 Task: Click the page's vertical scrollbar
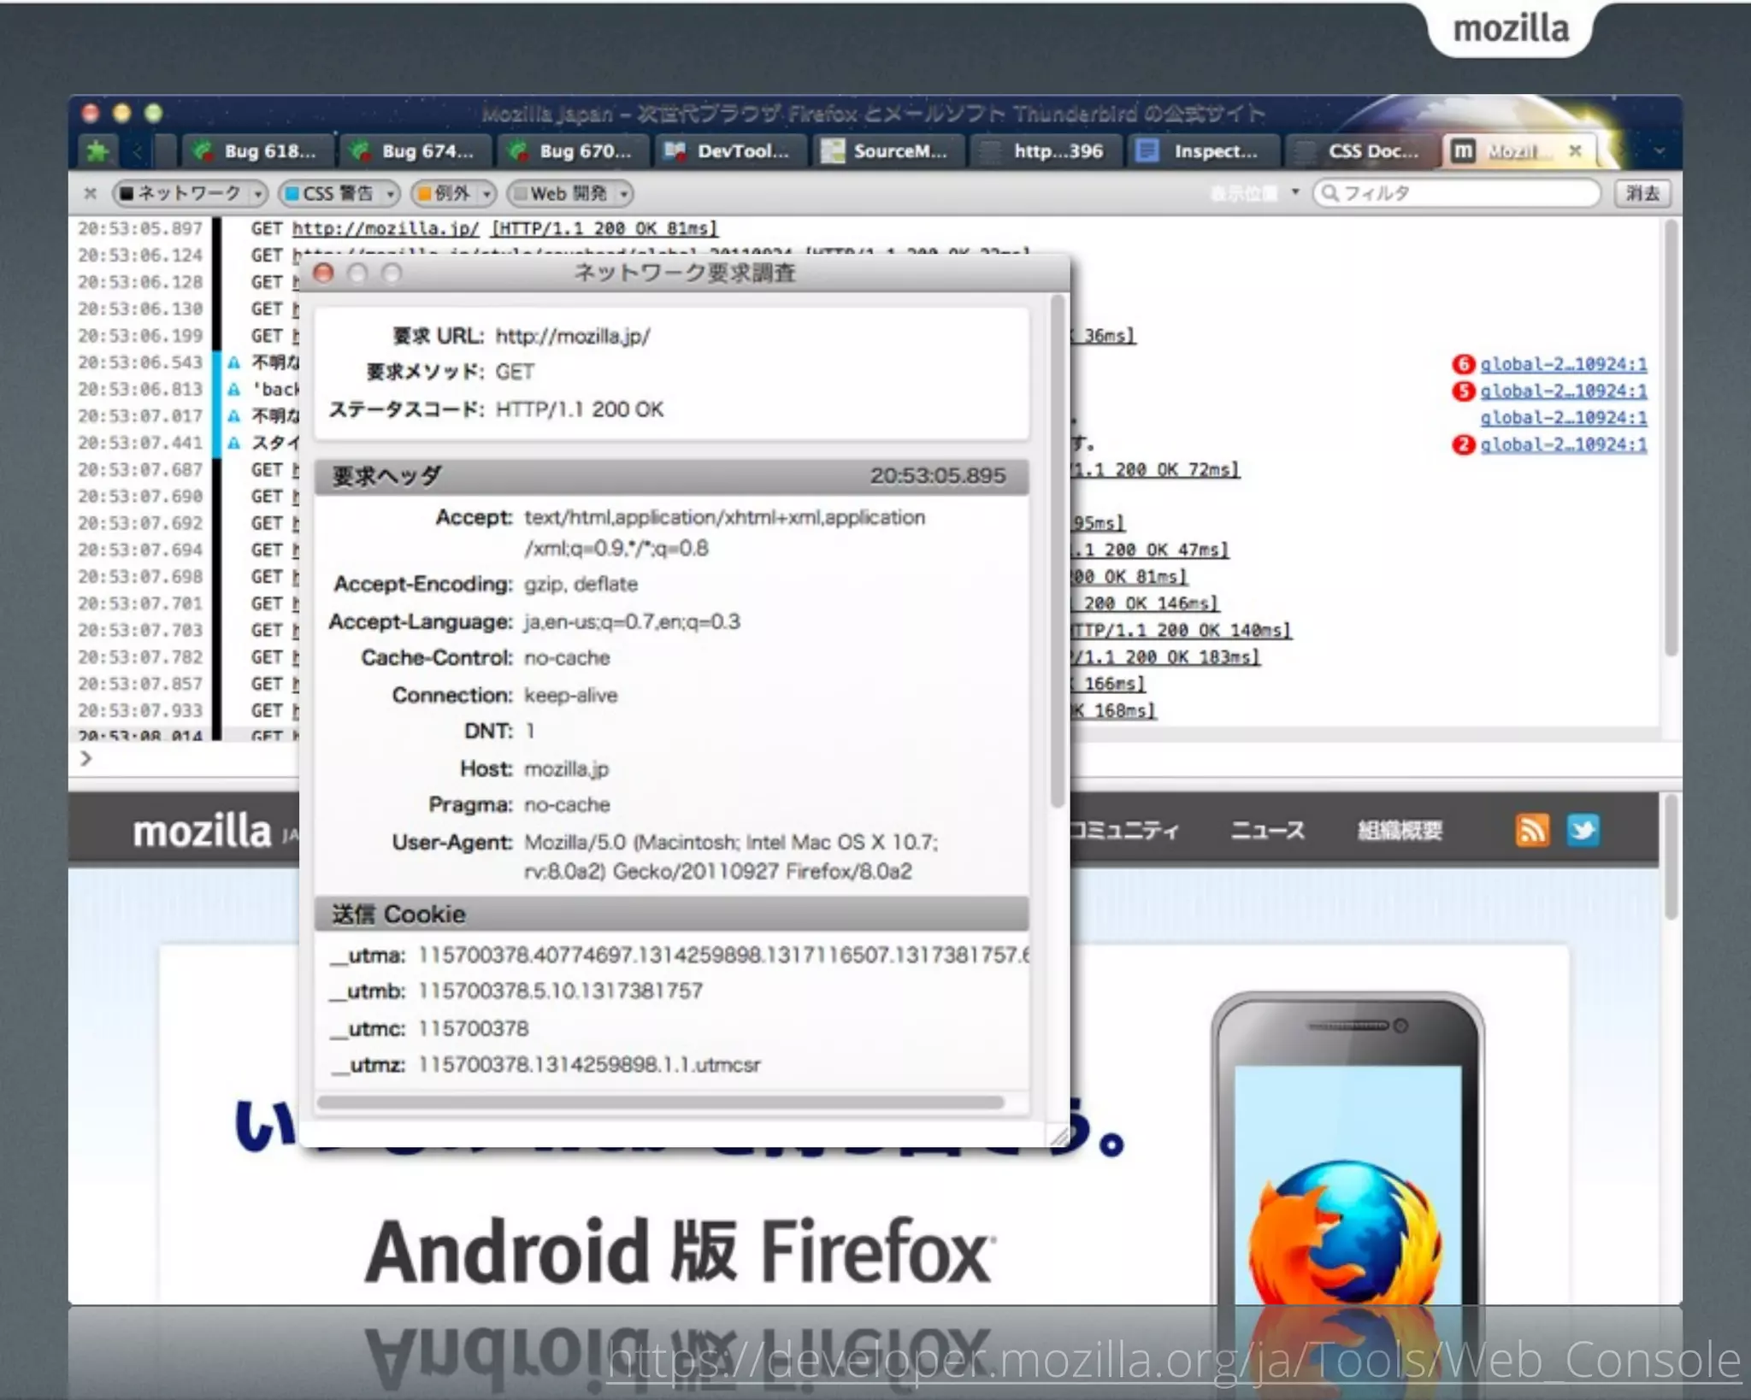tap(1671, 857)
